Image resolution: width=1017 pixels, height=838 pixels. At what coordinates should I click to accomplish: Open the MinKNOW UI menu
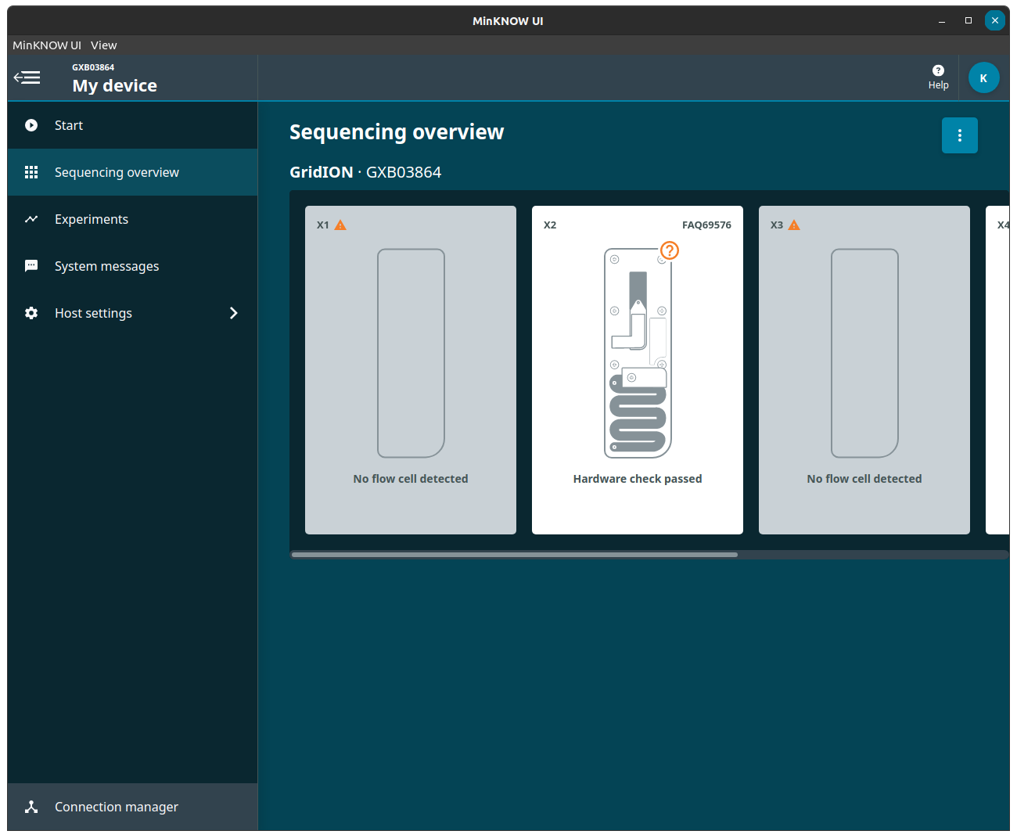pyautogui.click(x=47, y=45)
